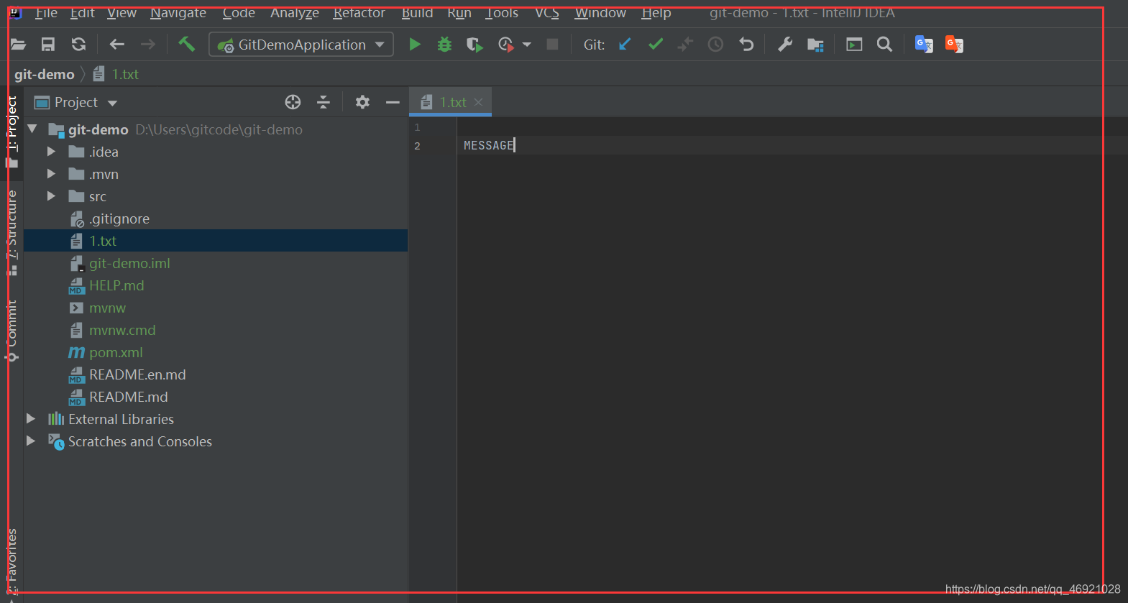Open the Edit menu
The width and height of the screenshot is (1128, 603).
(83, 13)
